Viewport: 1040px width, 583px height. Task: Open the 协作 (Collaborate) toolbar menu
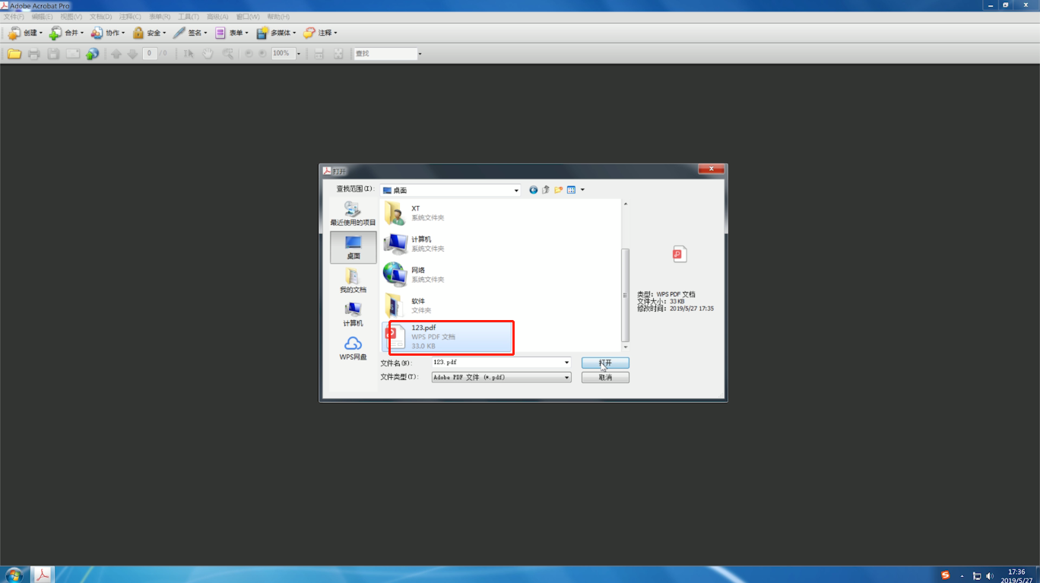click(x=107, y=33)
